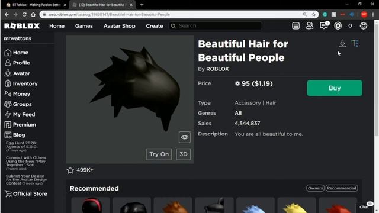This screenshot has width=379, height=213.
Task: Reload the page
Action: coord(24,14)
